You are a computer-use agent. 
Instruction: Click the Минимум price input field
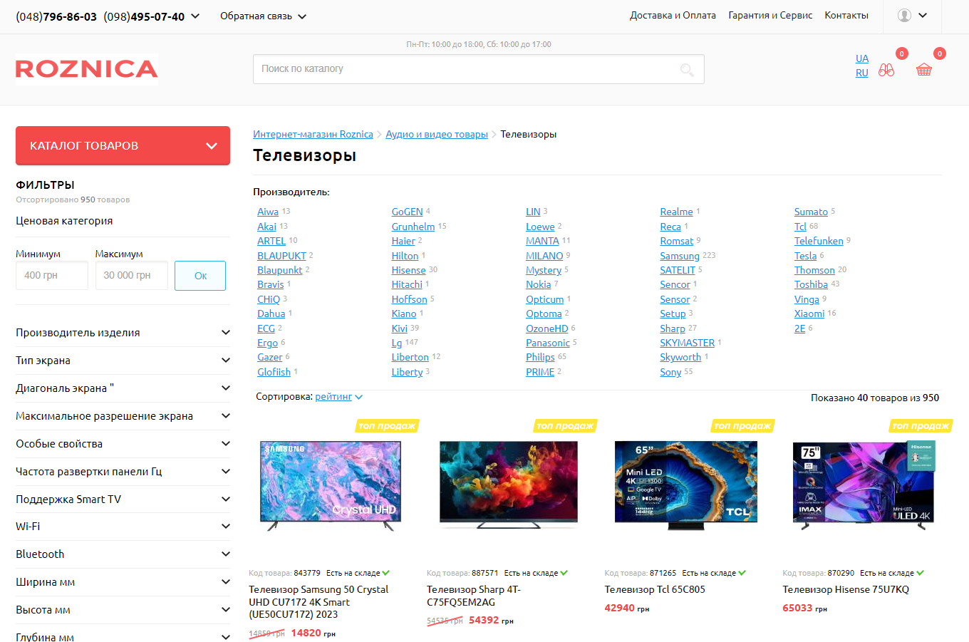[51, 276]
